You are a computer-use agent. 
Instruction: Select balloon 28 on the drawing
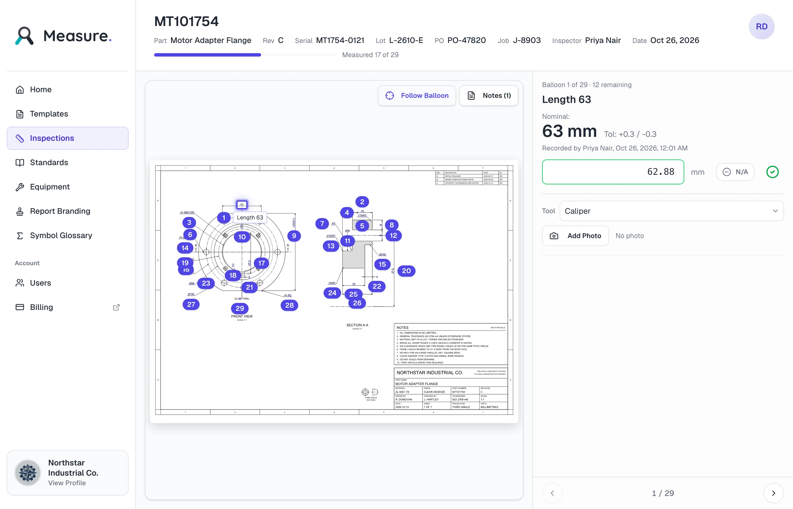click(289, 305)
